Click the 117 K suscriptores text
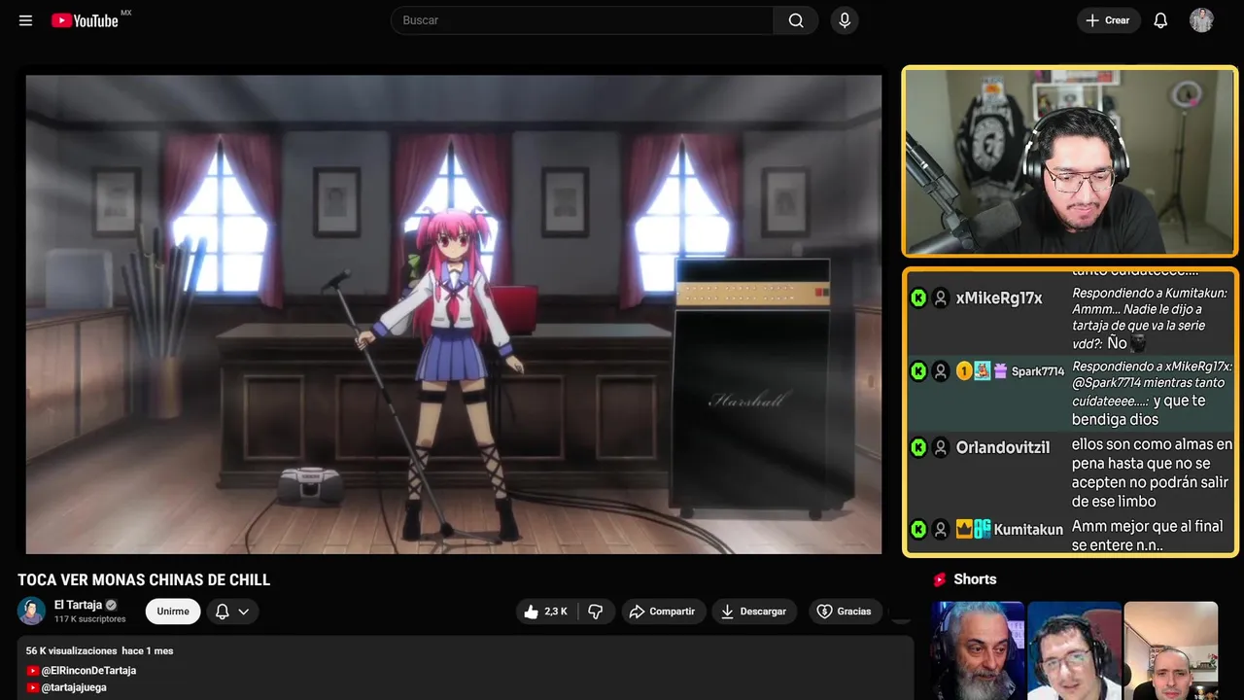The width and height of the screenshot is (1244, 700). pyautogui.click(x=90, y=619)
